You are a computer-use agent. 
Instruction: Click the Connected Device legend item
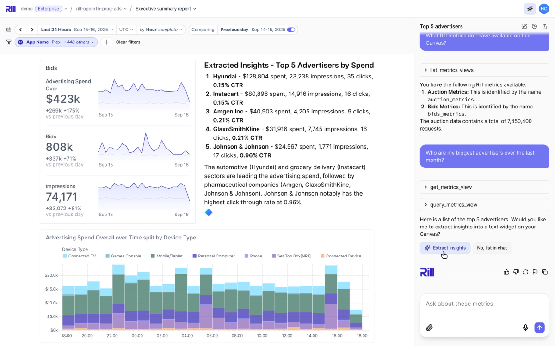(340, 256)
